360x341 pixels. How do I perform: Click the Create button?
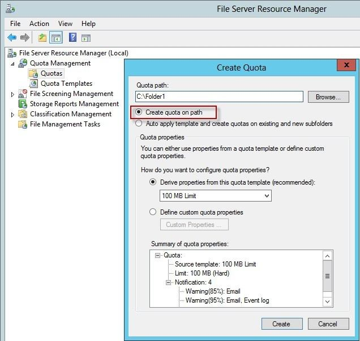pyautogui.click(x=281, y=323)
